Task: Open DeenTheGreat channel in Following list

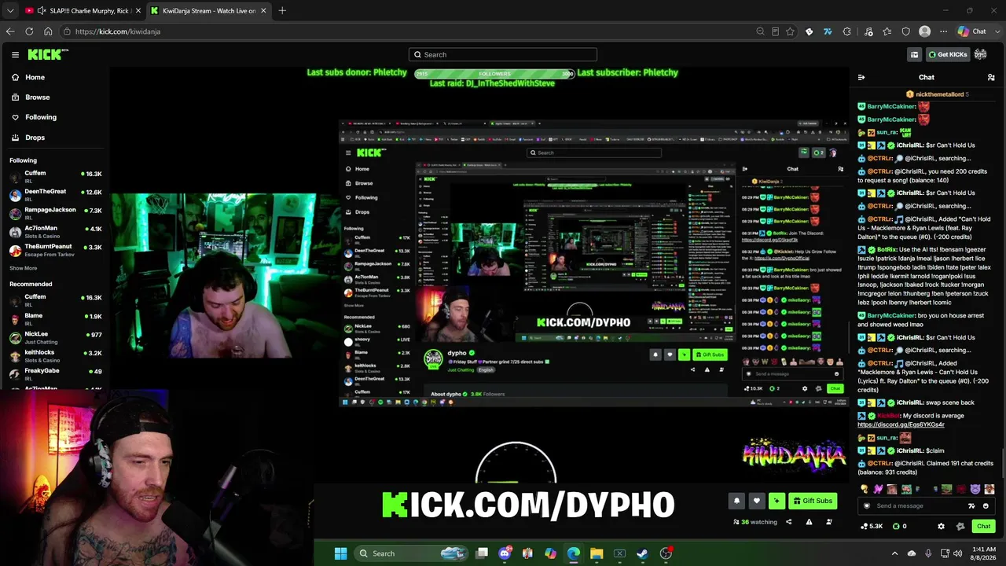Action: 55,194
